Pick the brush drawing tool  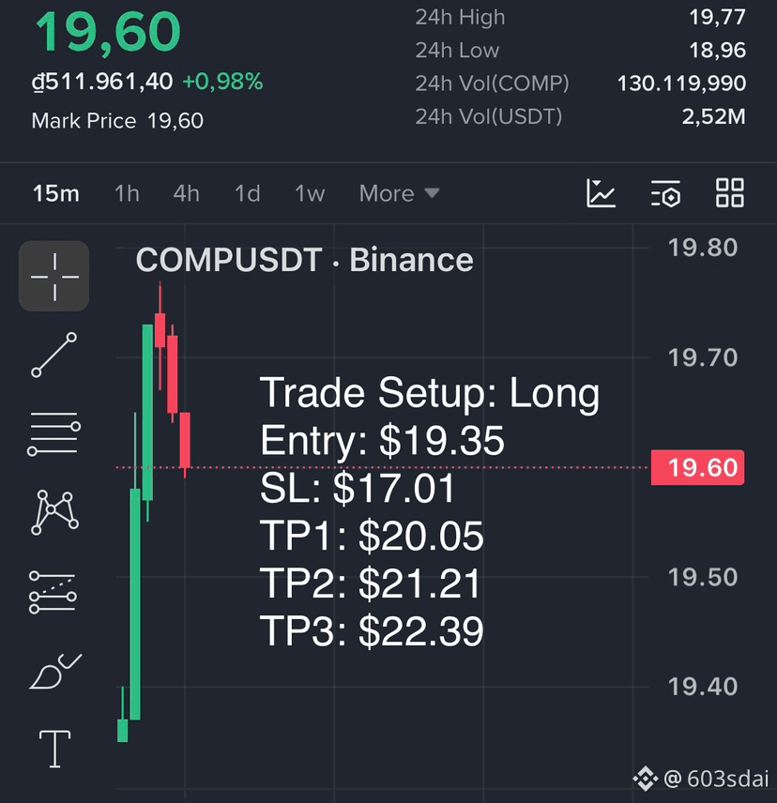55,672
